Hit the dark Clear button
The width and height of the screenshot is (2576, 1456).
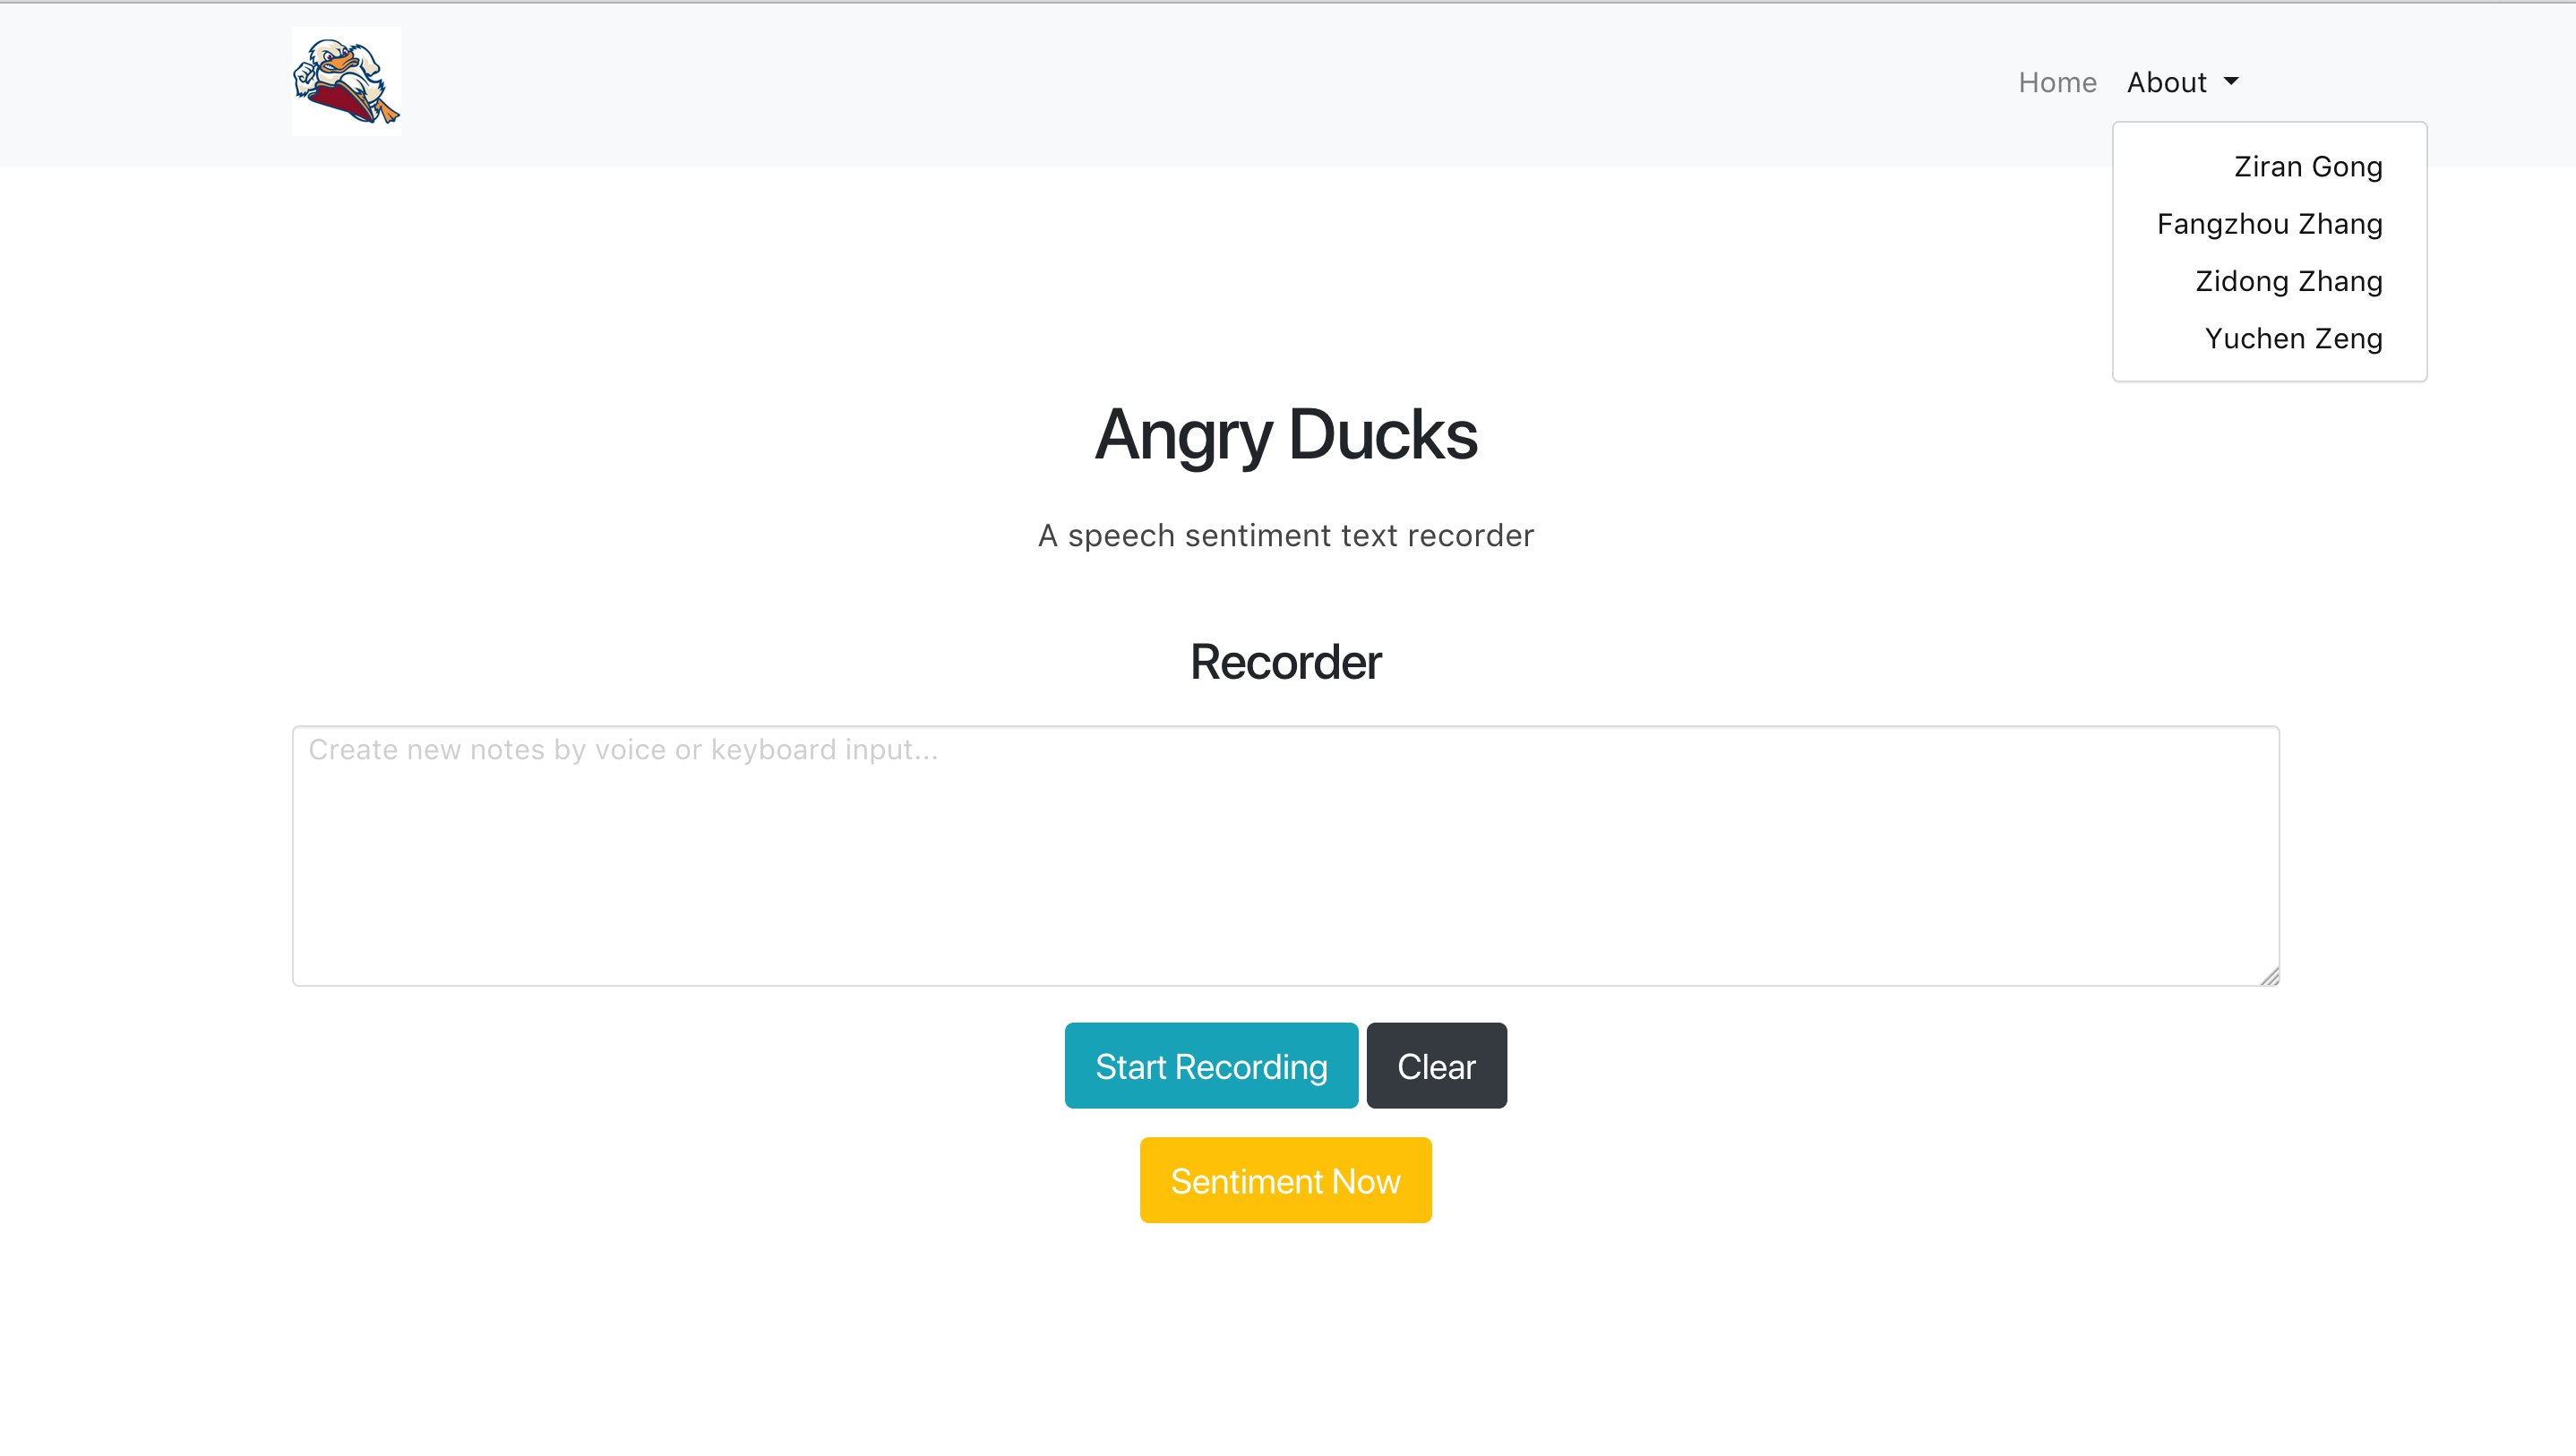tap(1436, 1066)
